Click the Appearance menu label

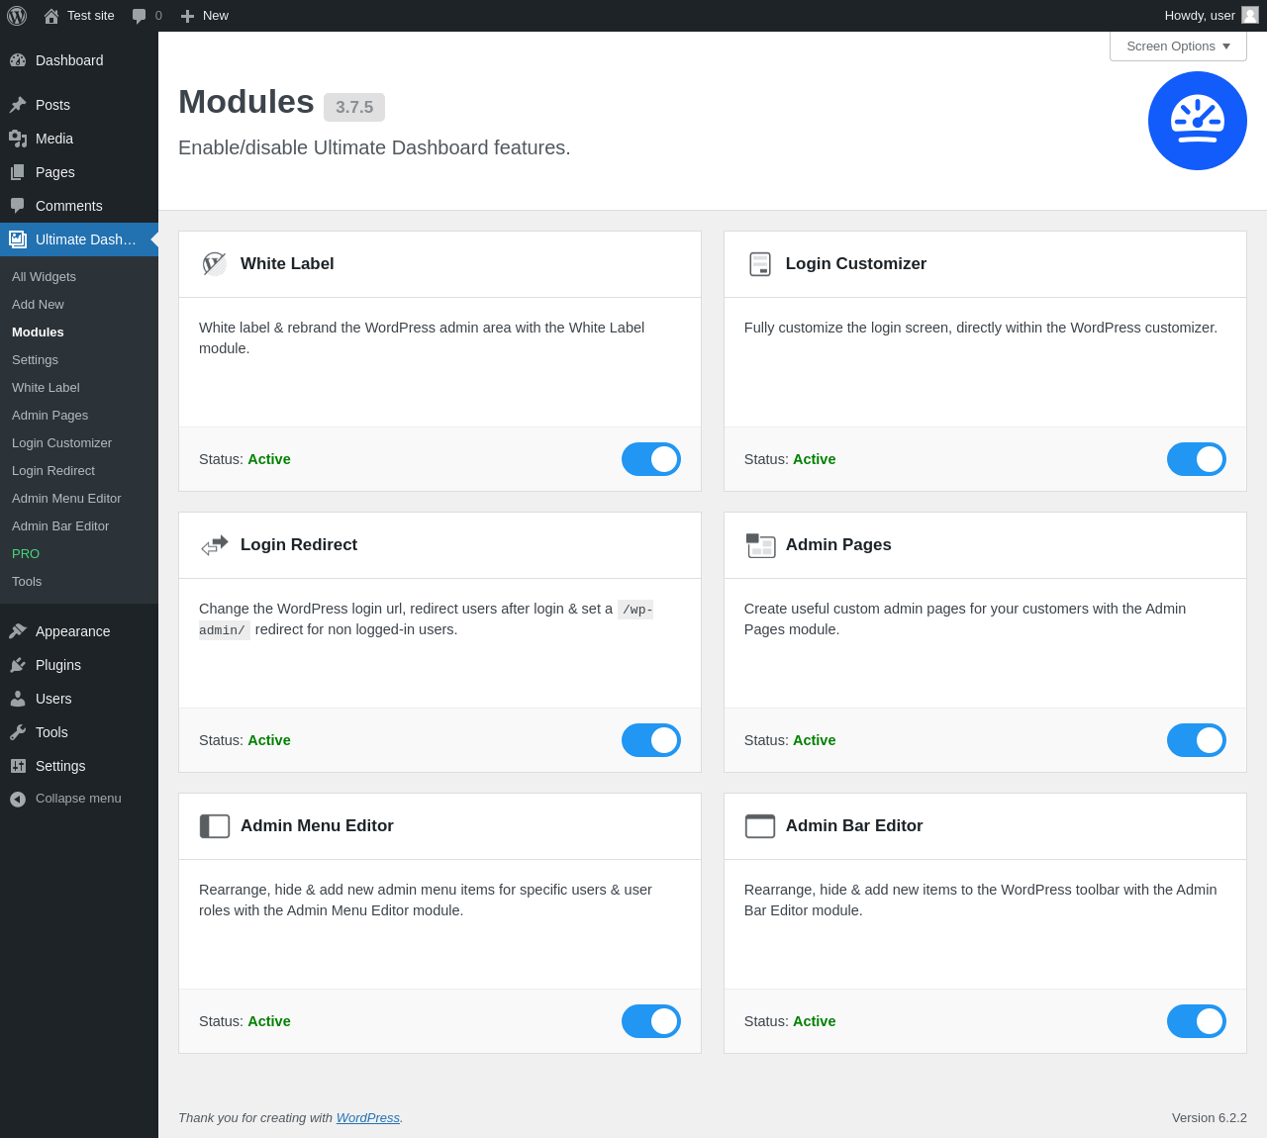point(73,631)
